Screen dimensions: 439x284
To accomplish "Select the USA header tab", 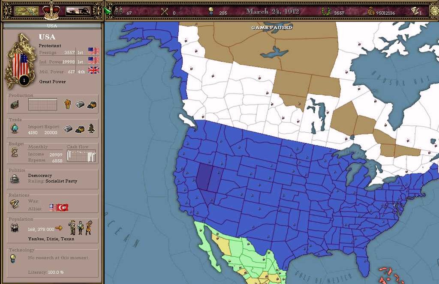I will (52, 26).
